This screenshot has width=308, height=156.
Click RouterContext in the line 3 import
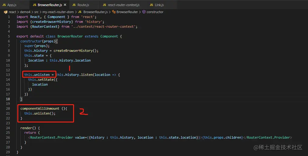point(44,27)
